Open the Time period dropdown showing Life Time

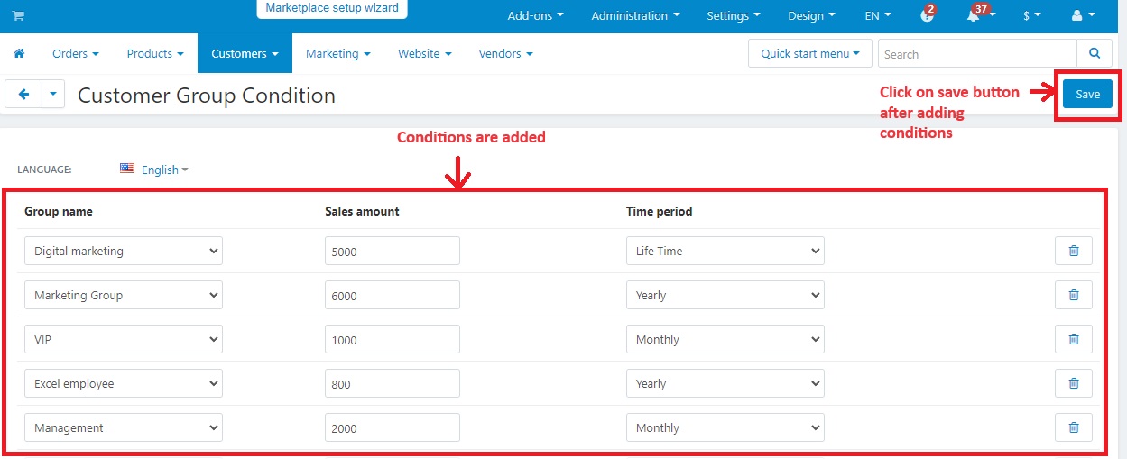pyautogui.click(x=725, y=251)
